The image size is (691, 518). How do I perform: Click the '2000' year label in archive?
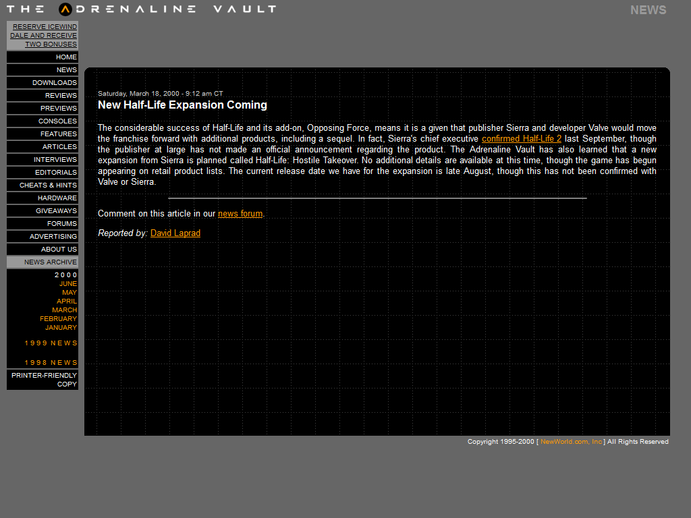click(x=65, y=275)
